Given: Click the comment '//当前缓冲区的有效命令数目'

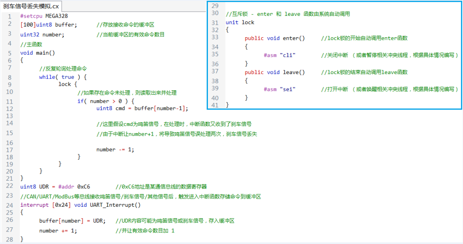Looking at the screenshot, I should pos(130,35).
